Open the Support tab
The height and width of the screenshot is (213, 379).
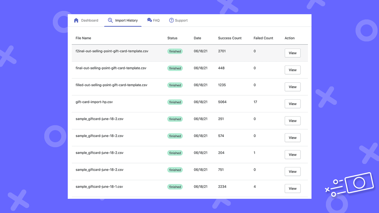coord(181,20)
